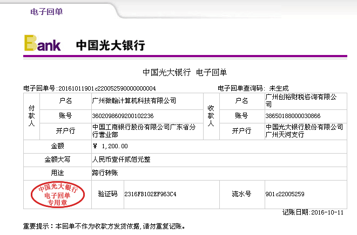
Task: Click the 记账日期 2016-10-11 text
Action: (313, 212)
